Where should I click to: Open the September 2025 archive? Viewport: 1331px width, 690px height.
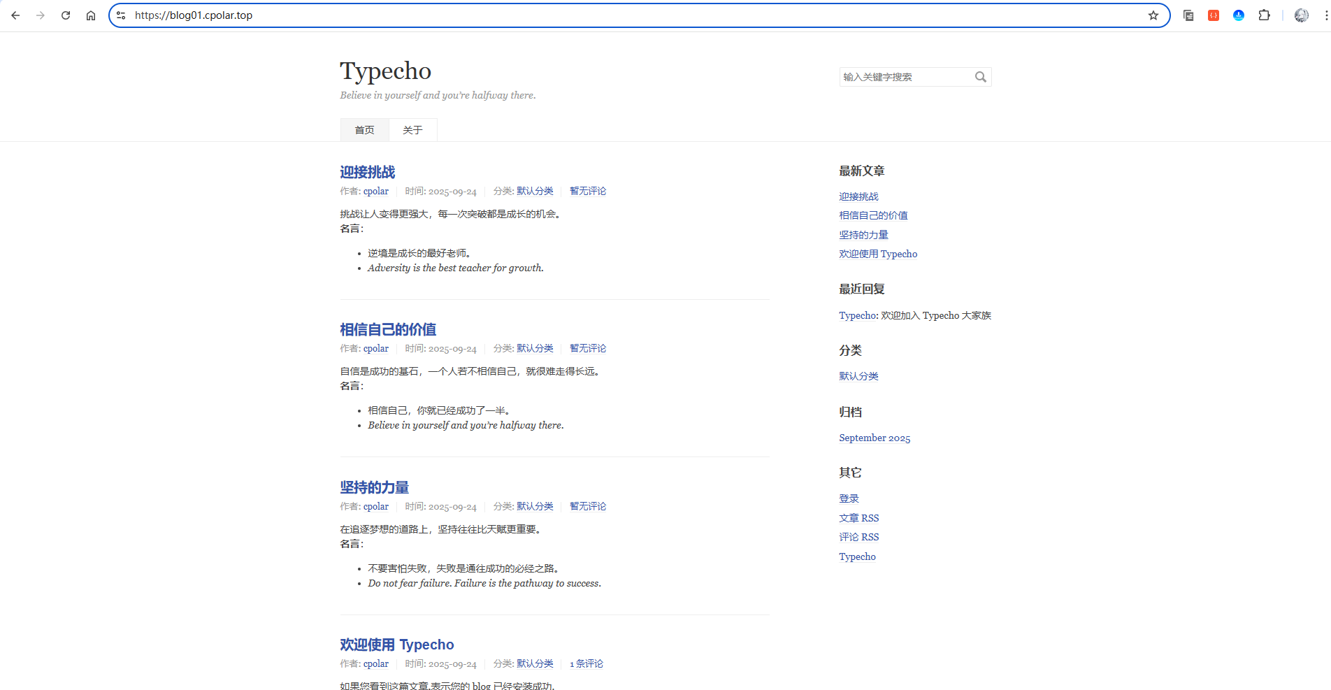tap(875, 438)
